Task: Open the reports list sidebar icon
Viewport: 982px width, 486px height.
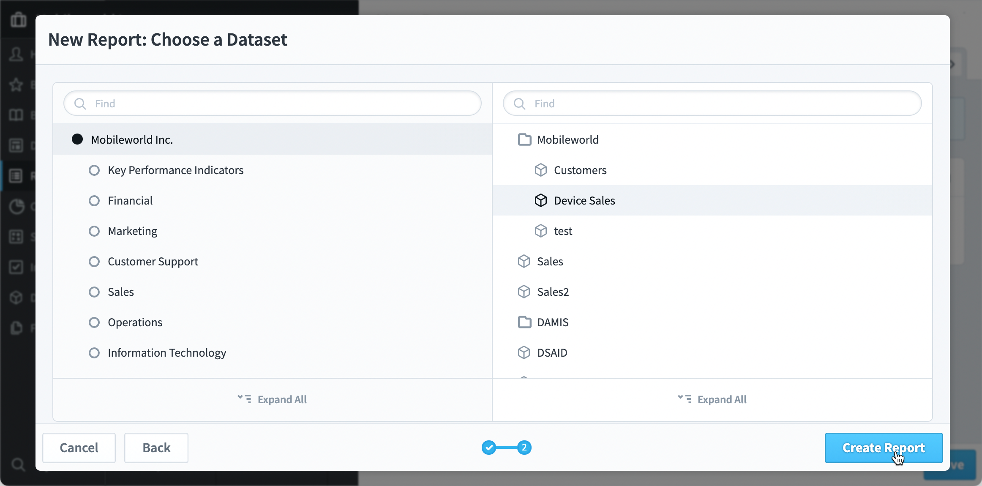Action: click(16, 176)
